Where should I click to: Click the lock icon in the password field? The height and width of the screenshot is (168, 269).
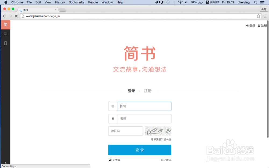tap(113, 119)
